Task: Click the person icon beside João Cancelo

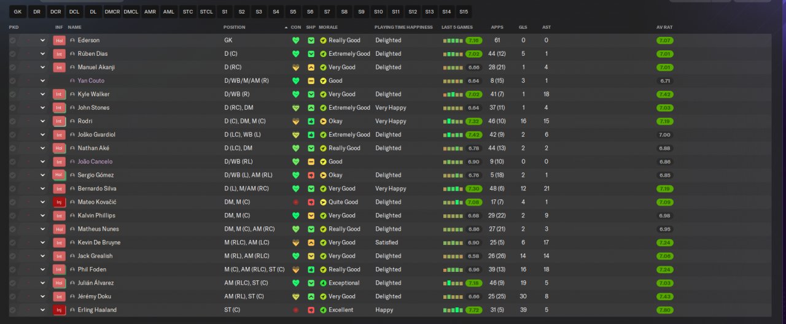Action: pyautogui.click(x=72, y=162)
